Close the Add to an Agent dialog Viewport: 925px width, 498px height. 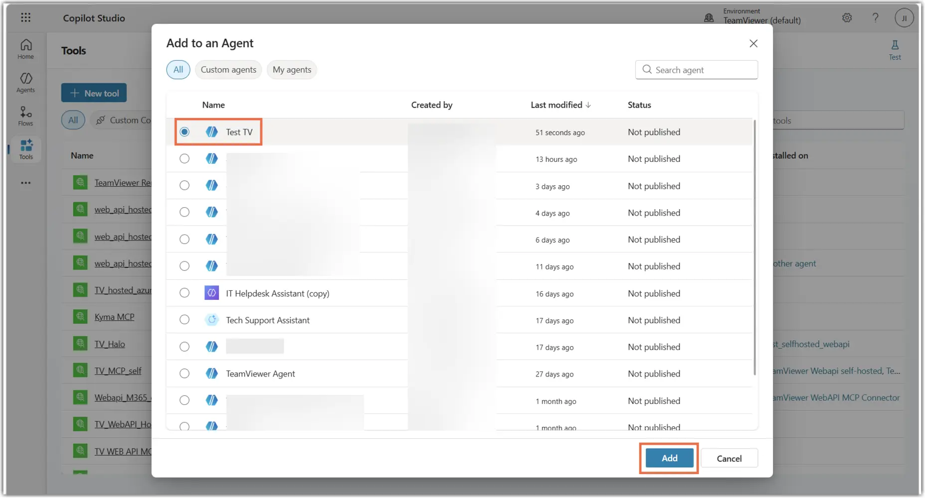753,43
